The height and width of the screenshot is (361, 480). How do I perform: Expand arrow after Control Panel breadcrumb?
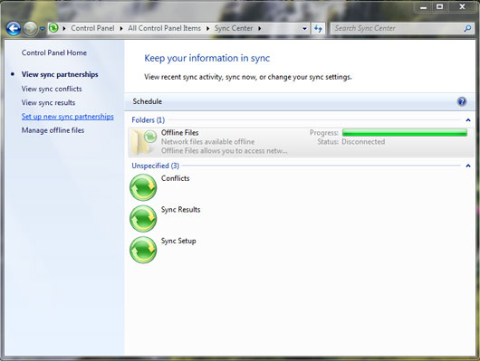pyautogui.click(x=121, y=28)
